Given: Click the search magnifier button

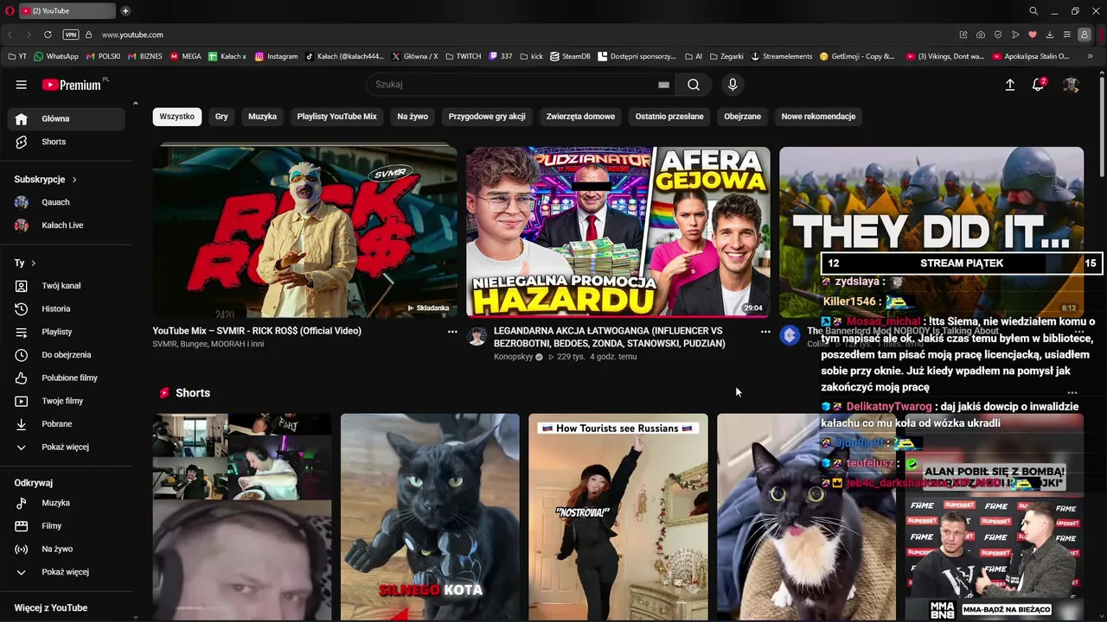Looking at the screenshot, I should coord(694,85).
